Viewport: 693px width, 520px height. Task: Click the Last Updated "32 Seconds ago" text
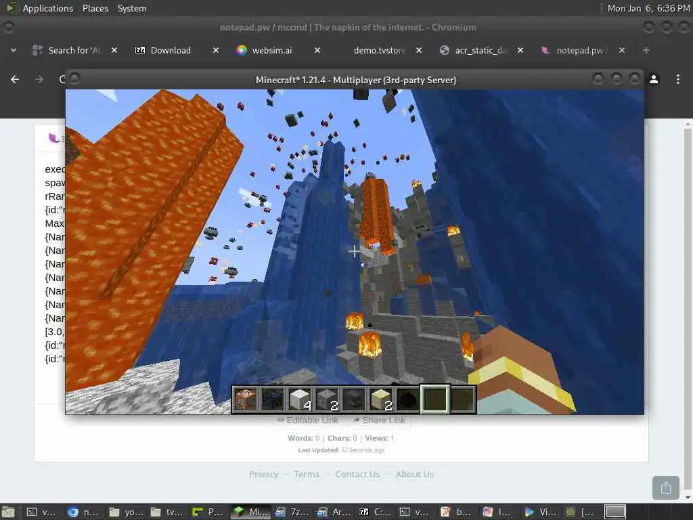tap(363, 450)
